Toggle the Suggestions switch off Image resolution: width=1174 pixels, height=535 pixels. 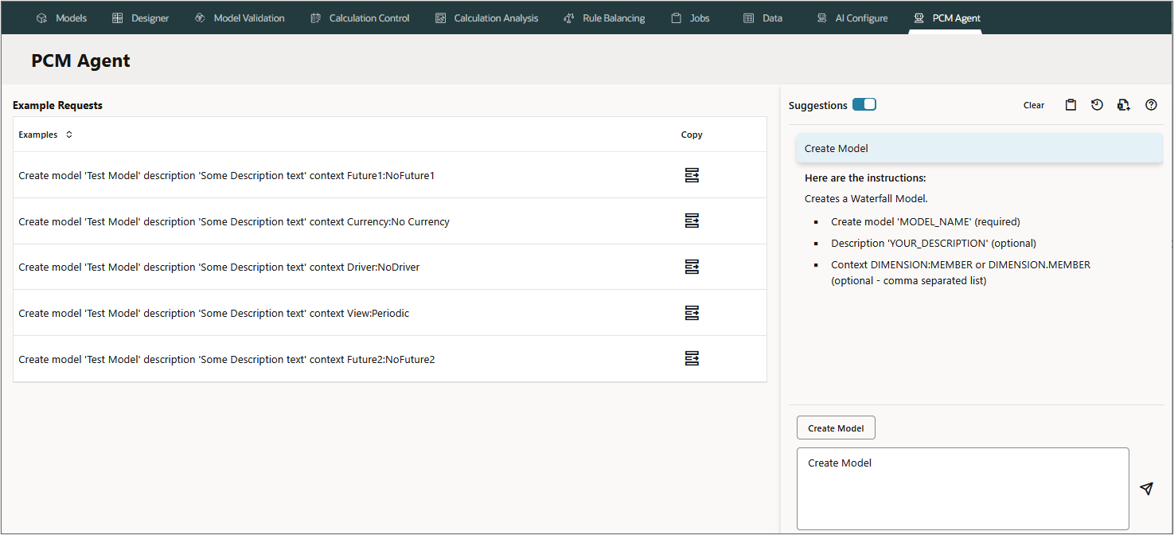click(x=864, y=105)
